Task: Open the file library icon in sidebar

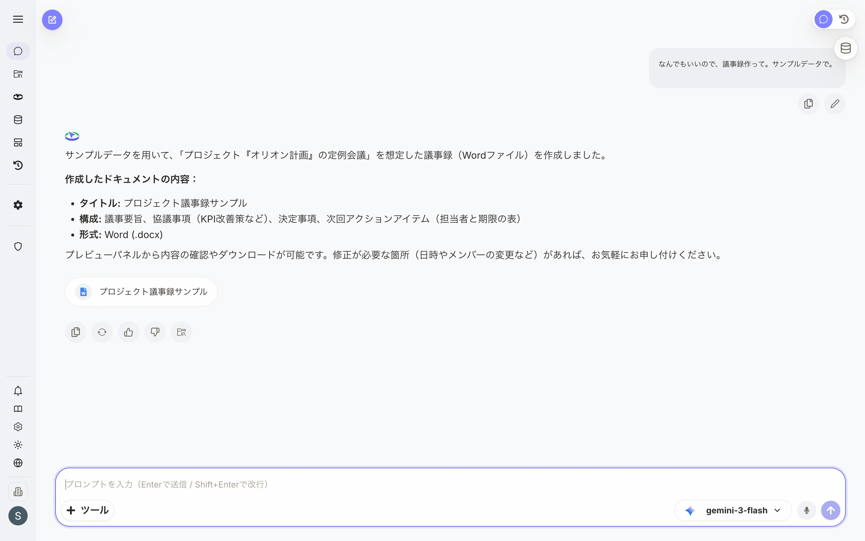Action: (x=18, y=74)
